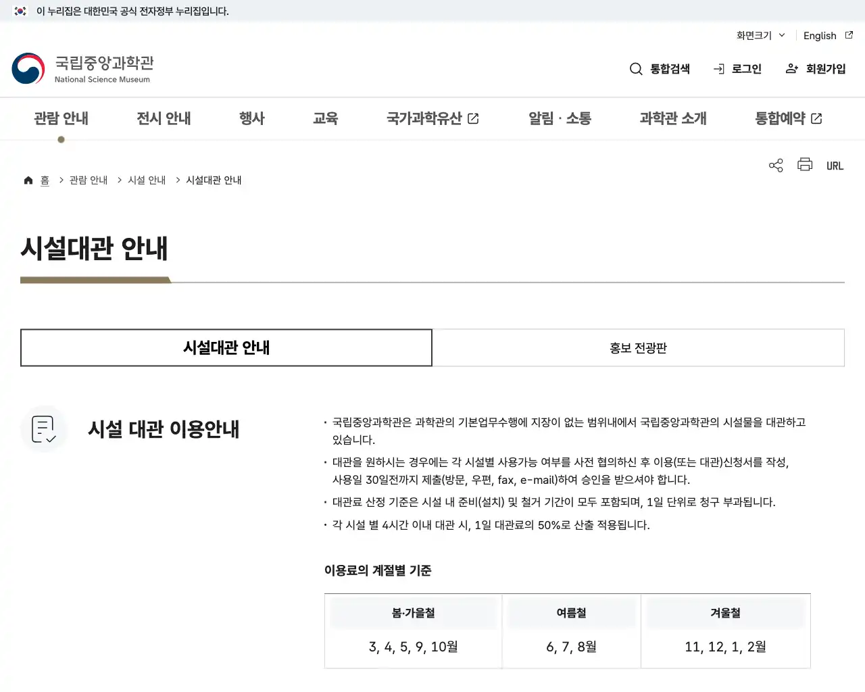
Task: Open the 전시 안내 menu
Action: (x=164, y=118)
